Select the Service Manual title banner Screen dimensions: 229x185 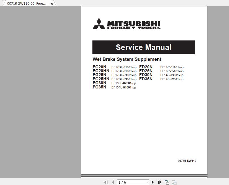pyautogui.click(x=143, y=47)
